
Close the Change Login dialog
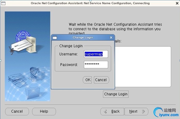(111, 37)
